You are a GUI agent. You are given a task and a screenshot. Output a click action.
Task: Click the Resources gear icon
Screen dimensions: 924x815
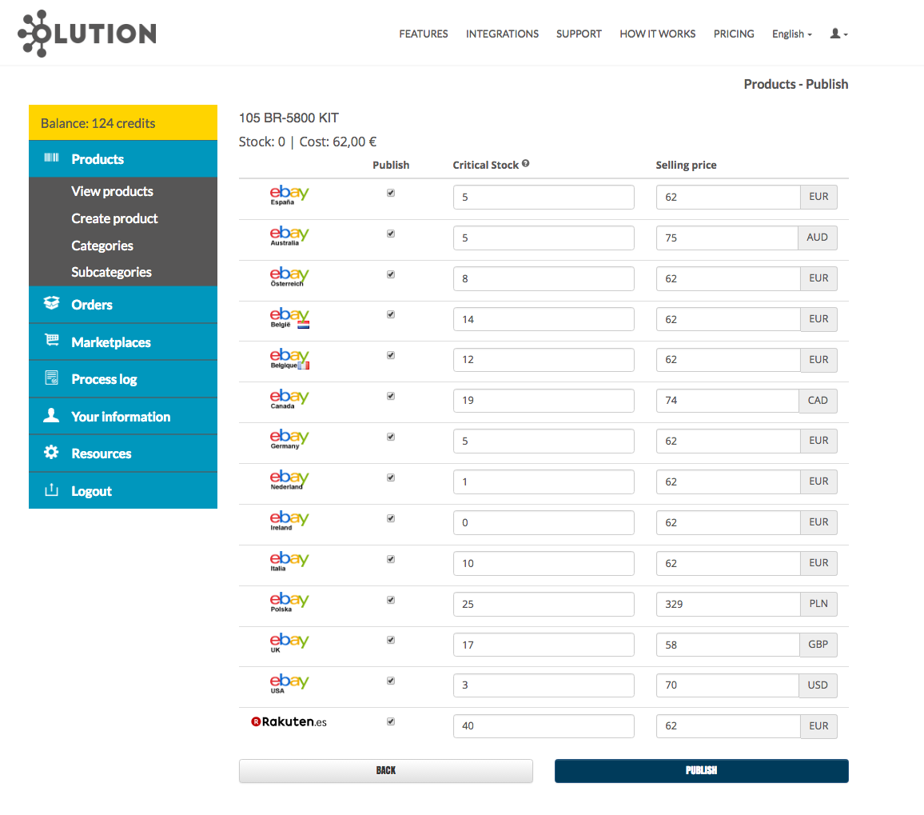pyautogui.click(x=51, y=453)
